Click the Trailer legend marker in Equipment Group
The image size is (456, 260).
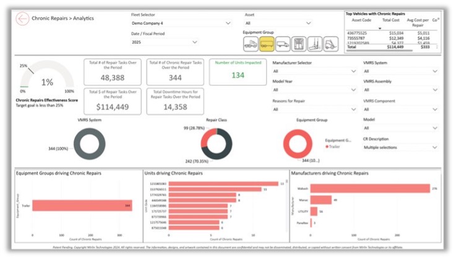[x=327, y=146]
